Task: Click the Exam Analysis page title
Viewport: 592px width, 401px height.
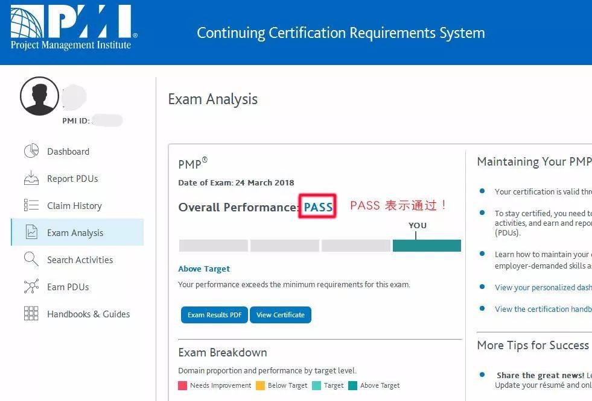Action: coord(212,99)
